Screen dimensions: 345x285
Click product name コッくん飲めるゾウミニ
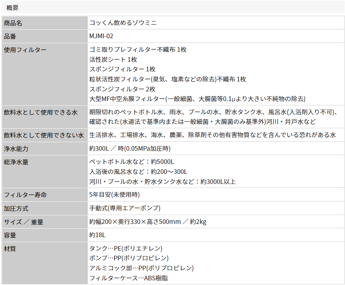coord(123,23)
